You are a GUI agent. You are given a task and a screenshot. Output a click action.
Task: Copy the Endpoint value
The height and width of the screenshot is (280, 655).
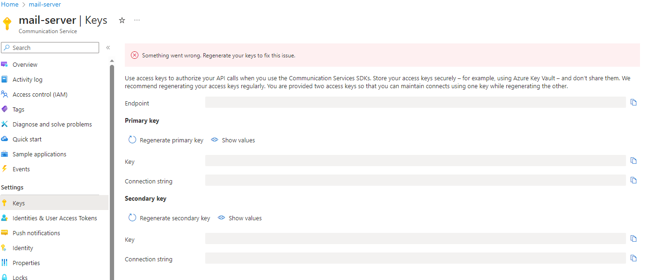[633, 102]
